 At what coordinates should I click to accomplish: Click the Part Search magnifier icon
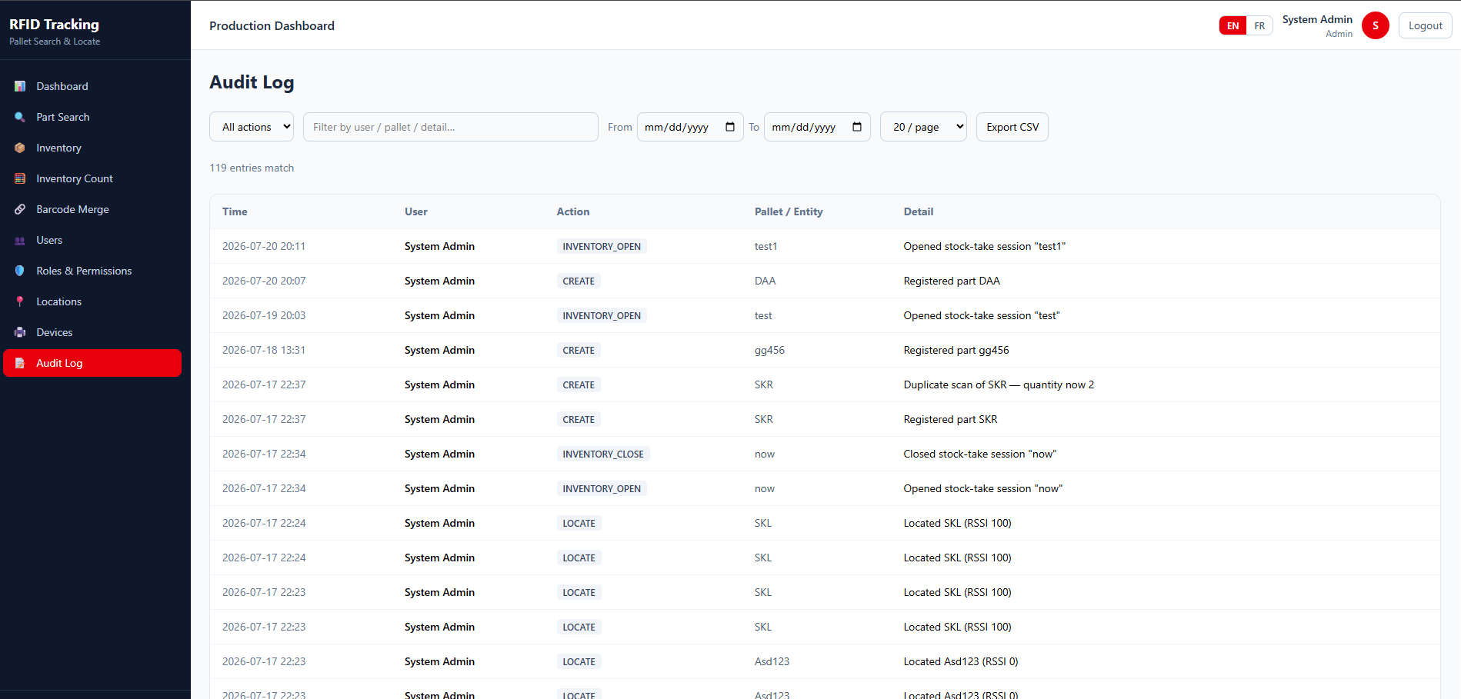tap(20, 117)
